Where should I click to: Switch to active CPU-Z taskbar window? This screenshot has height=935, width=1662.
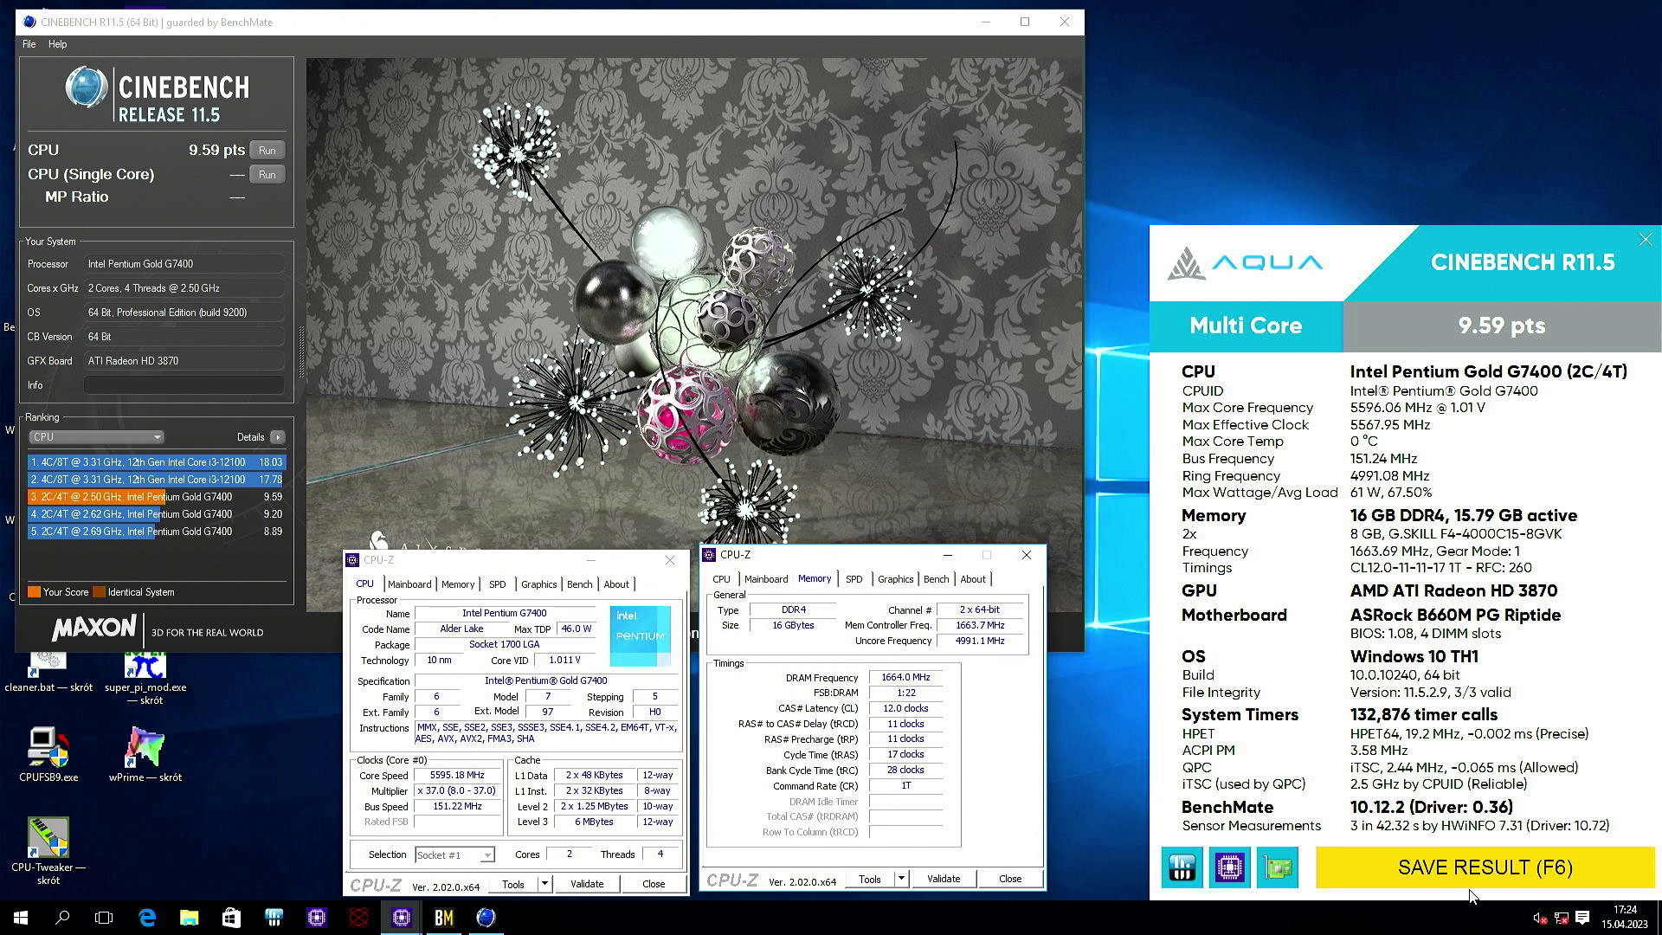tap(401, 918)
